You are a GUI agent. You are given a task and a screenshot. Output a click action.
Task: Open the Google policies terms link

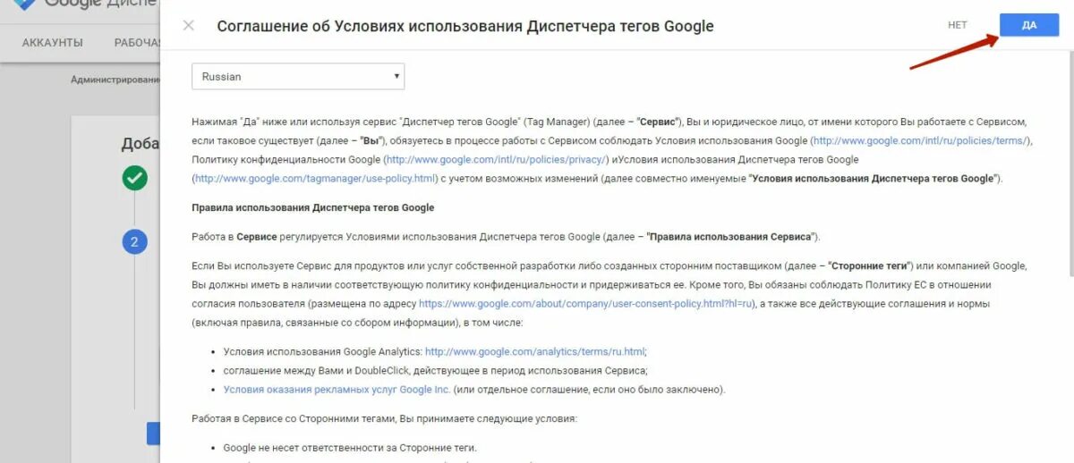pos(921,141)
